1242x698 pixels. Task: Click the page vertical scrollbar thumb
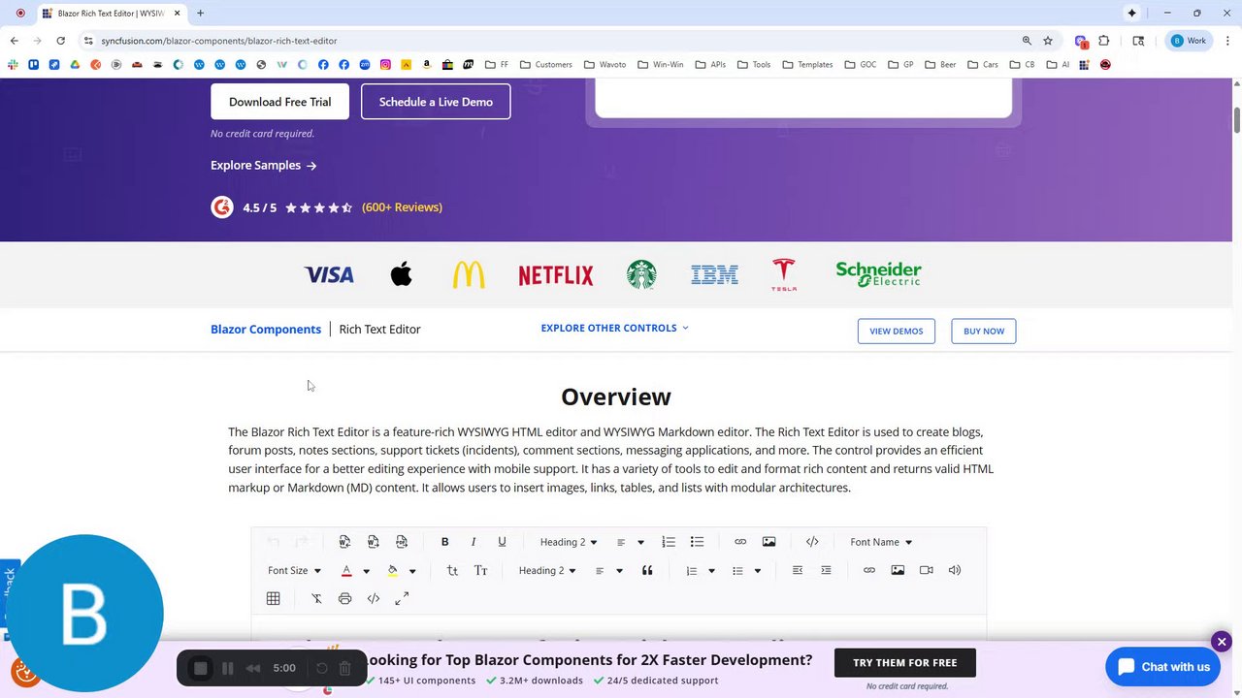click(x=1237, y=121)
